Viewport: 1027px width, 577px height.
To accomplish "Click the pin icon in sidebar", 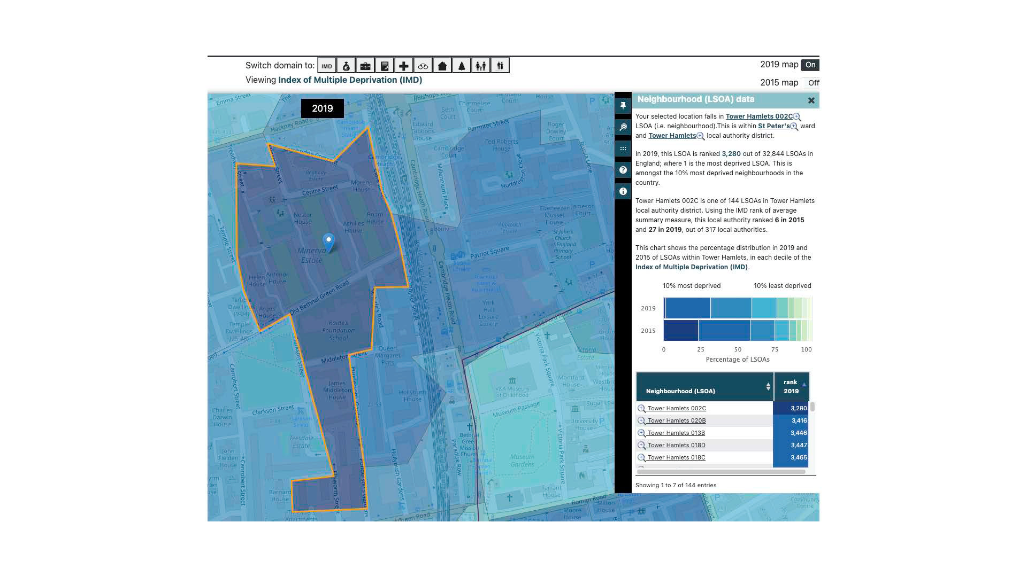I will (x=623, y=106).
